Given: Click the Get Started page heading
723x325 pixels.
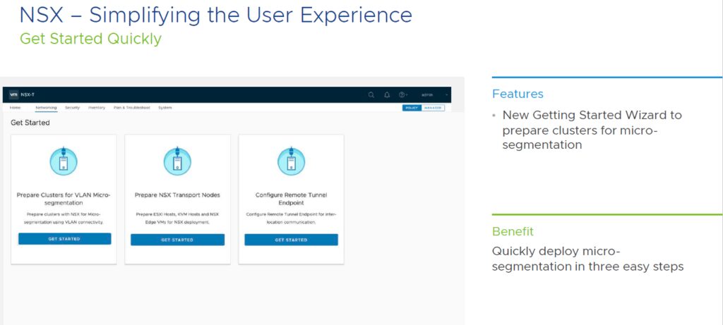Looking at the screenshot, I should pos(30,123).
